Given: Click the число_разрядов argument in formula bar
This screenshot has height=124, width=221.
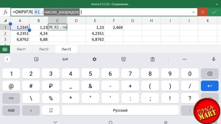Looking at the screenshot, I should [61, 12].
